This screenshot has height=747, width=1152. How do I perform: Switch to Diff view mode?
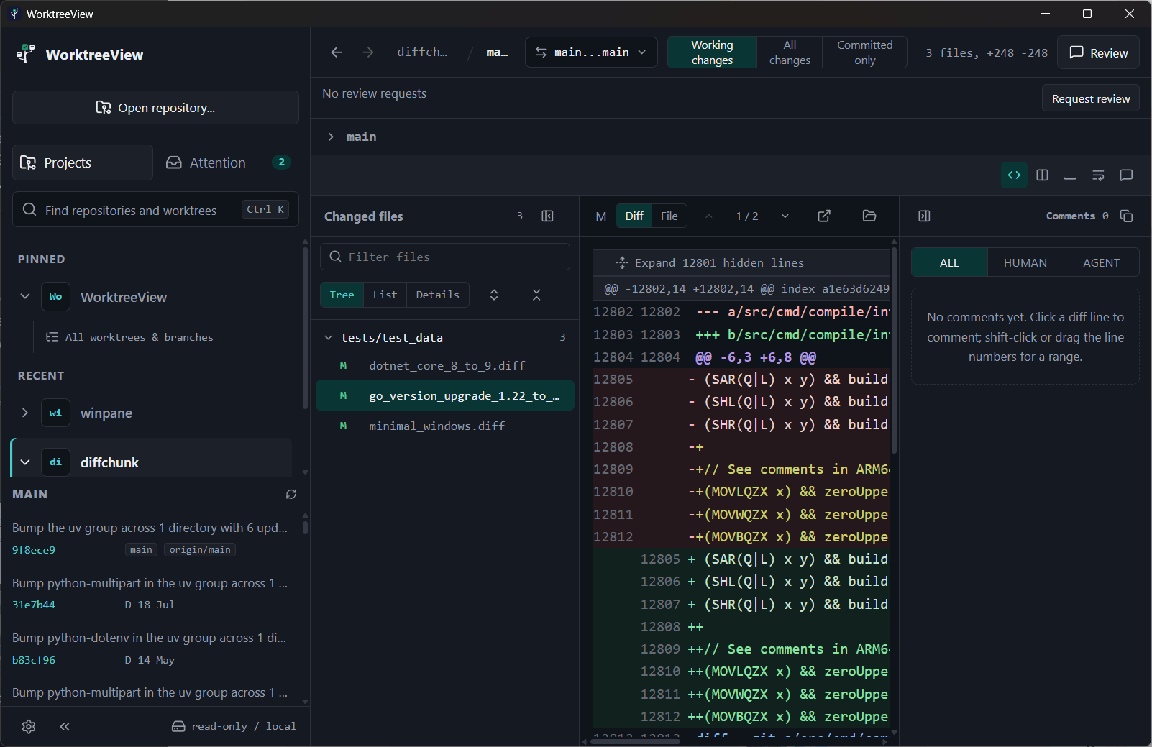[x=634, y=216]
